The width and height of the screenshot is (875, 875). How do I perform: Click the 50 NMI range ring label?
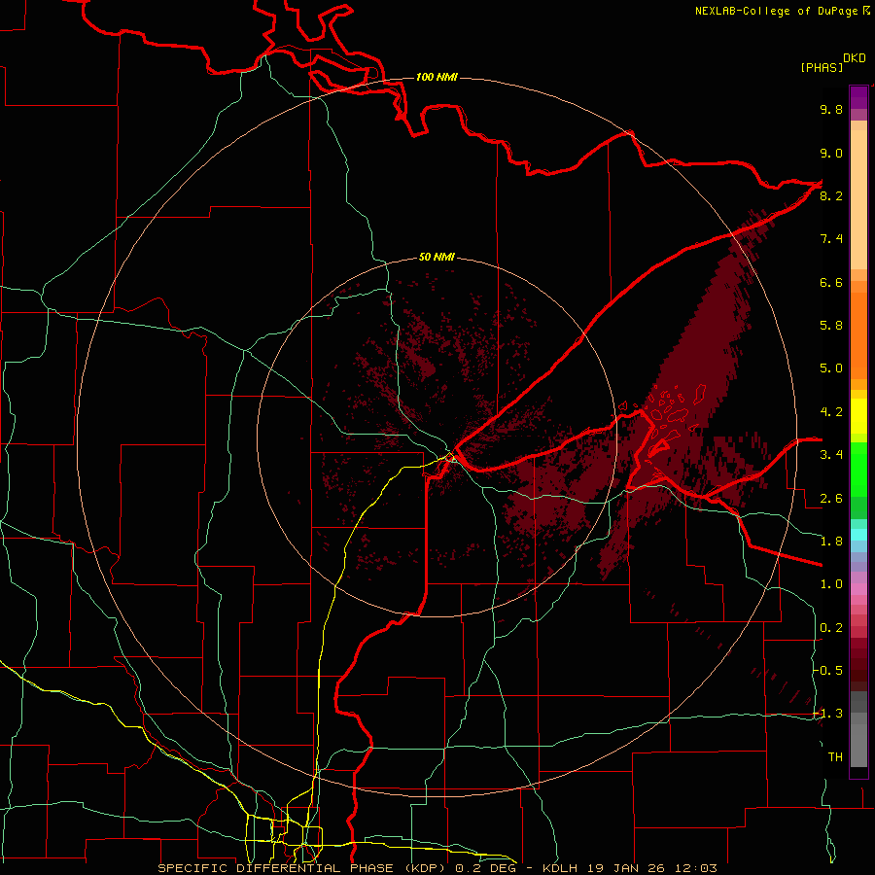[437, 258]
